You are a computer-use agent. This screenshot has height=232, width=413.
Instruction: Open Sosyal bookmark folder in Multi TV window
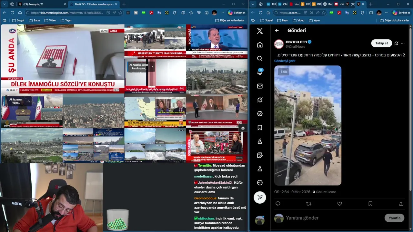(18, 20)
